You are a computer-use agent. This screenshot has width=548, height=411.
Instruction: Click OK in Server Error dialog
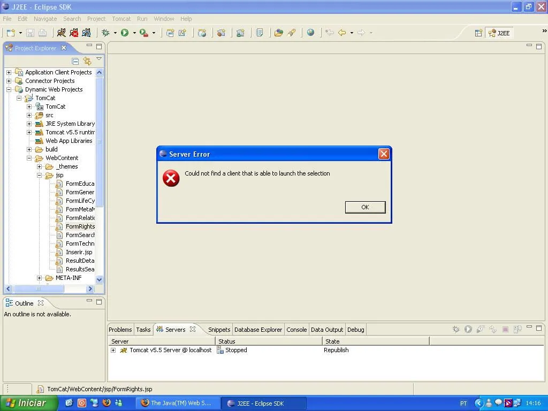coord(365,207)
